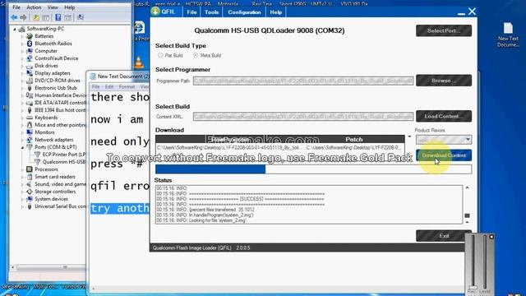Expand Processors tree node
Screen dimensions: 526x296
click(x=22, y=169)
